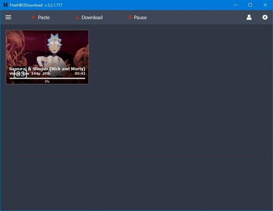Open the hamburger menu
The image size is (273, 211).
coord(8,17)
